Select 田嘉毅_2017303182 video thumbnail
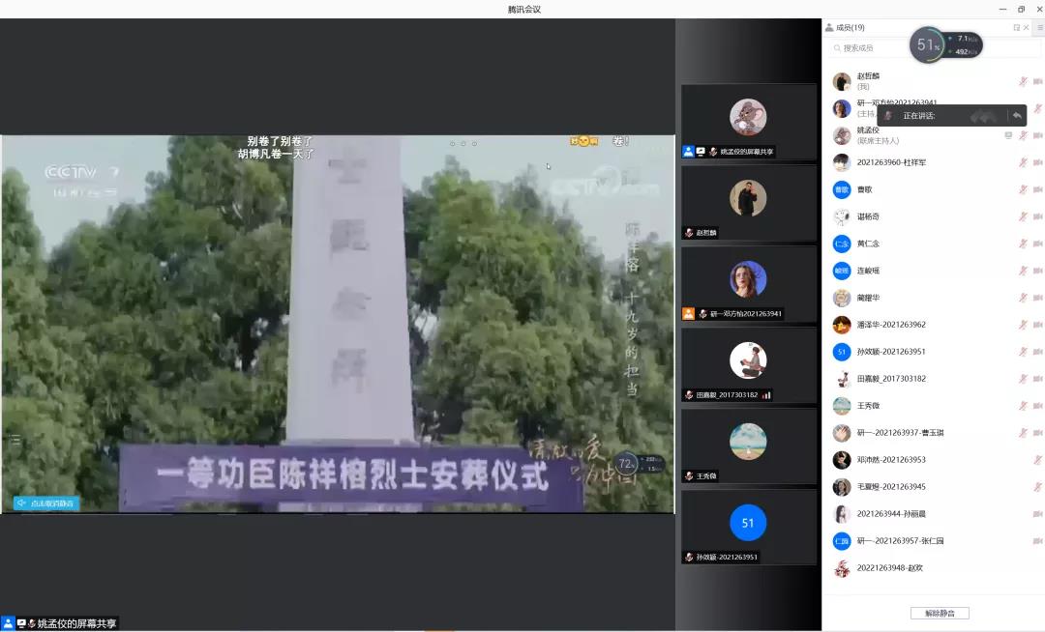 click(748, 365)
